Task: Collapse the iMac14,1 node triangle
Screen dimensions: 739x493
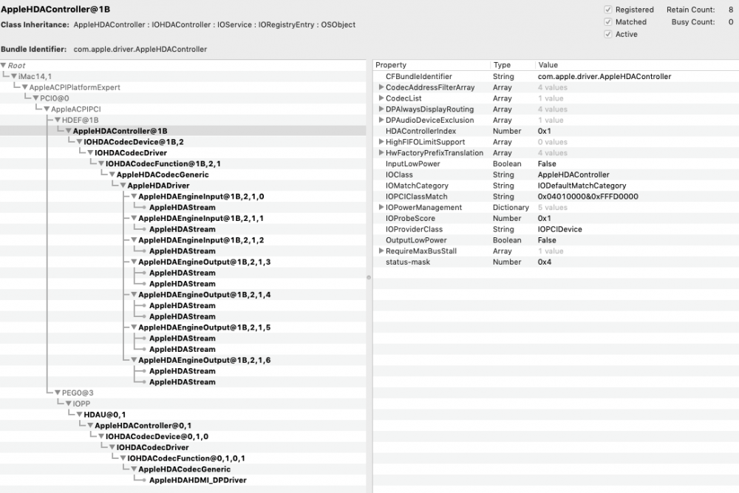Action: coord(14,76)
